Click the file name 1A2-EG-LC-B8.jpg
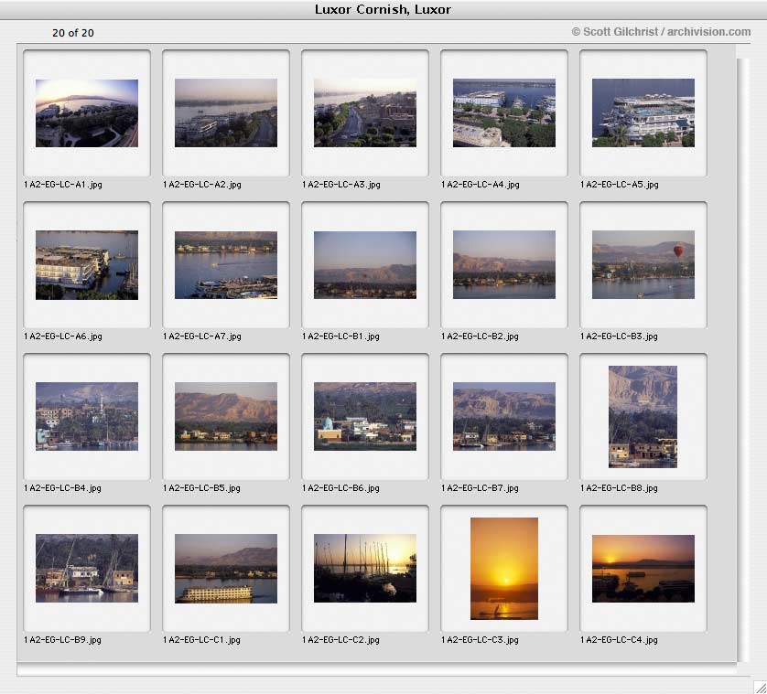Screen dimensions: 767x694 click(x=620, y=488)
